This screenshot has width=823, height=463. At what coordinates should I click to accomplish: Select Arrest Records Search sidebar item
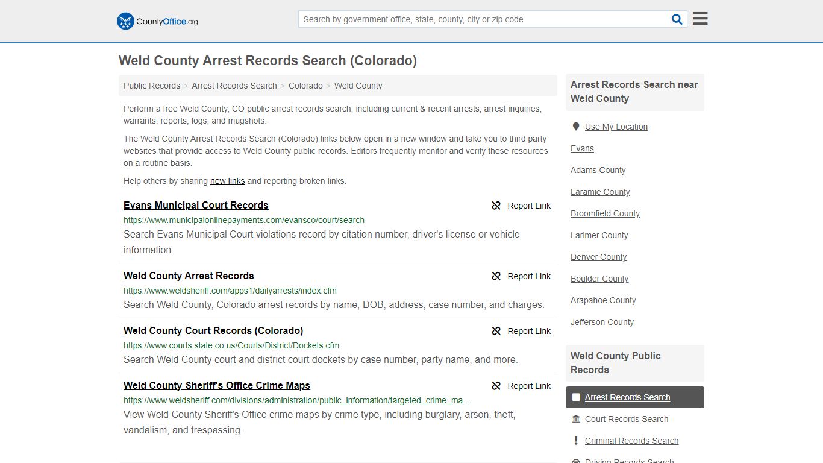(635, 397)
